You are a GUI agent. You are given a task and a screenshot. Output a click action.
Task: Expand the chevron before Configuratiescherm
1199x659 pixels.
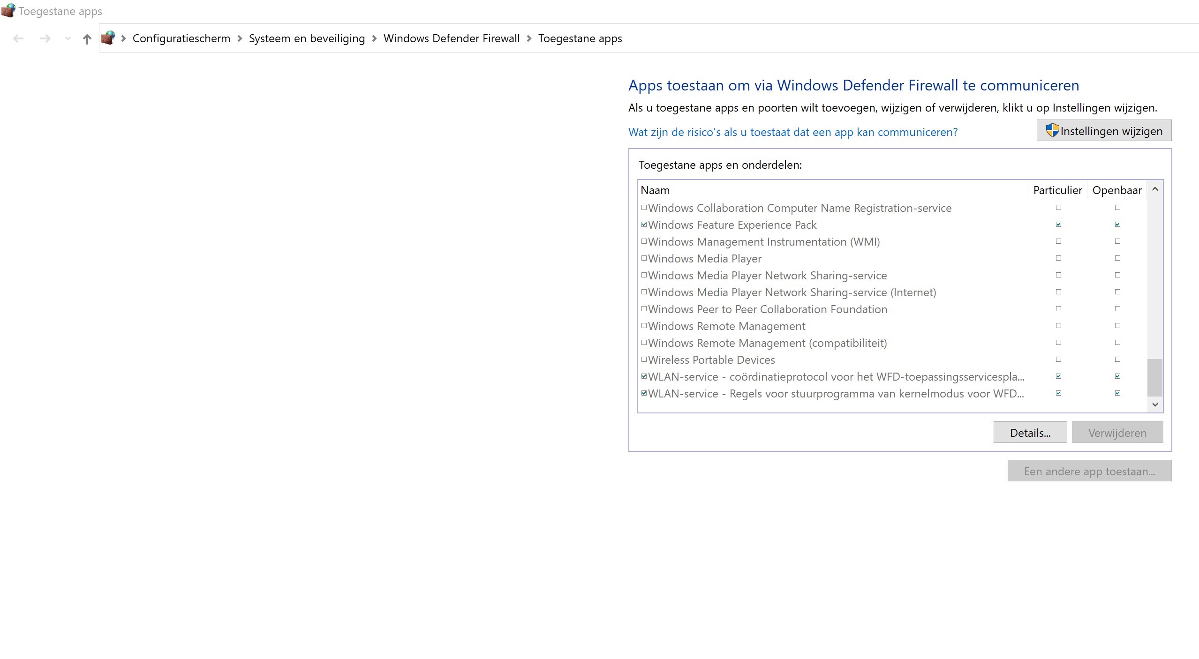124,38
